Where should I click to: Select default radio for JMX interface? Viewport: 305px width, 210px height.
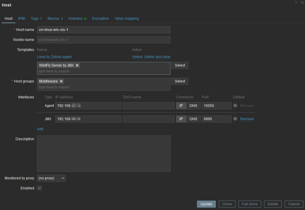tap(235, 119)
